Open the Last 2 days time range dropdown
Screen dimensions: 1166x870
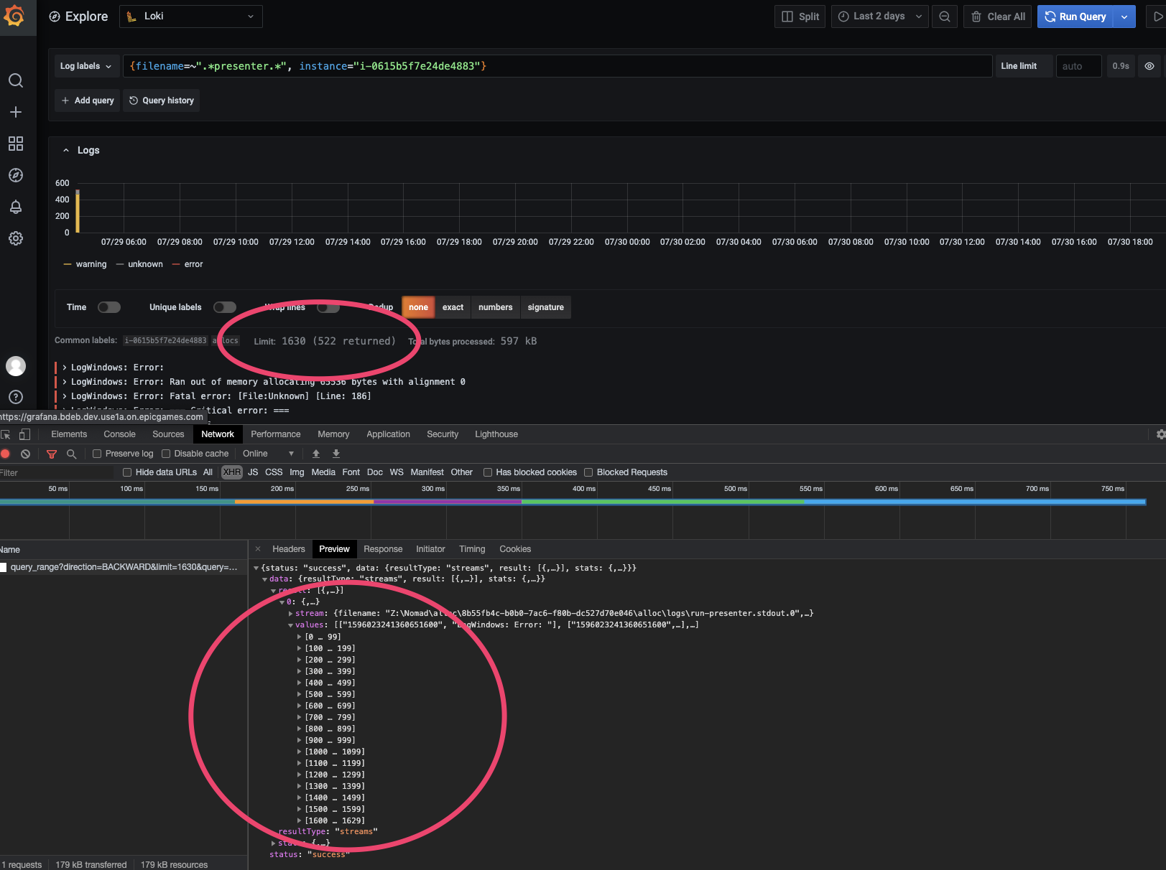pos(879,16)
